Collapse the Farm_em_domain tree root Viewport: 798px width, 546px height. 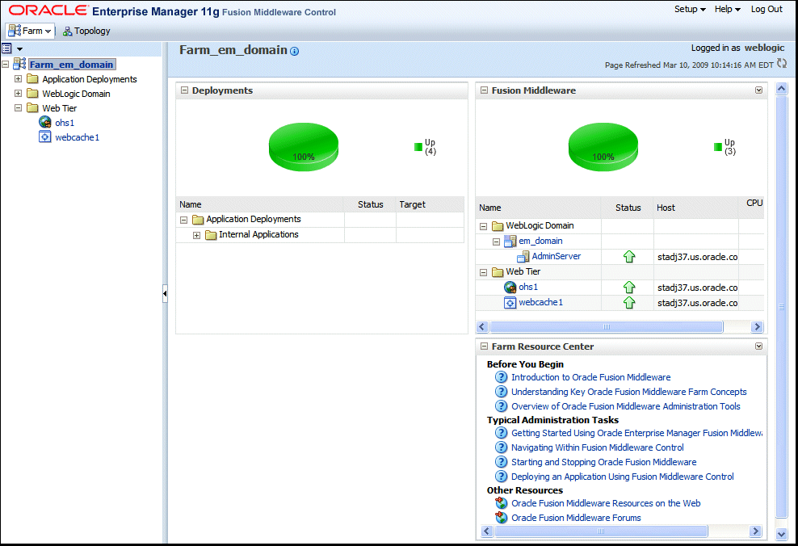pyautogui.click(x=5, y=65)
